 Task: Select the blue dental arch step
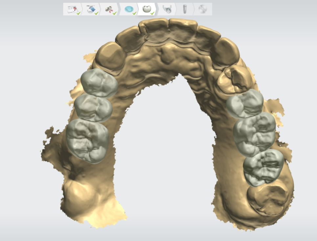[x=129, y=9]
